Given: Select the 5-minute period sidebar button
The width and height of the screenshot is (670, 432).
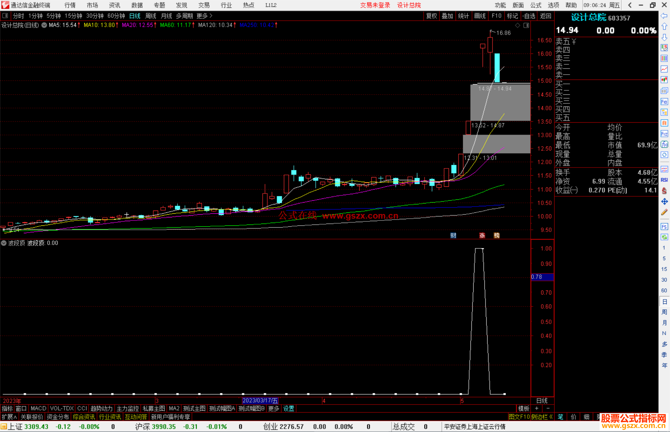Looking at the screenshot, I should coord(664,258).
